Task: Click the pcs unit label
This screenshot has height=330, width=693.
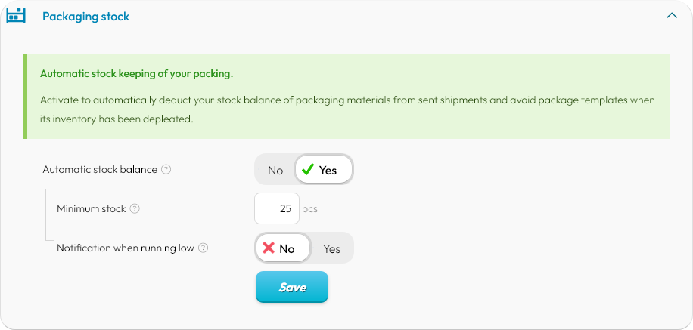Action: click(x=310, y=208)
